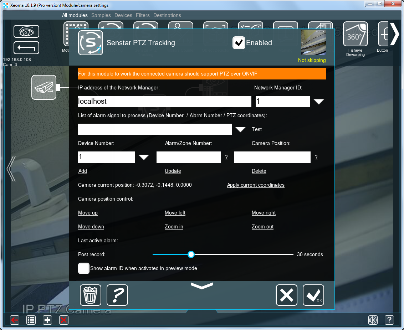
Task: Click the red back arrow in the bottom bar
Action: [x=15, y=320]
